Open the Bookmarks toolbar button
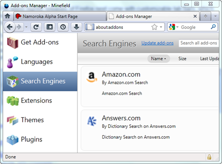222x164 pixels. 50,27
